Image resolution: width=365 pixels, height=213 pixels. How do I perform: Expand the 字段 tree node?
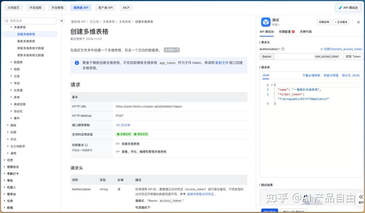point(11,83)
